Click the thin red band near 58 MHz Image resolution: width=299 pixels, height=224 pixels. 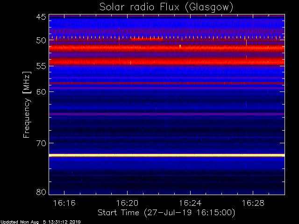(167, 83)
